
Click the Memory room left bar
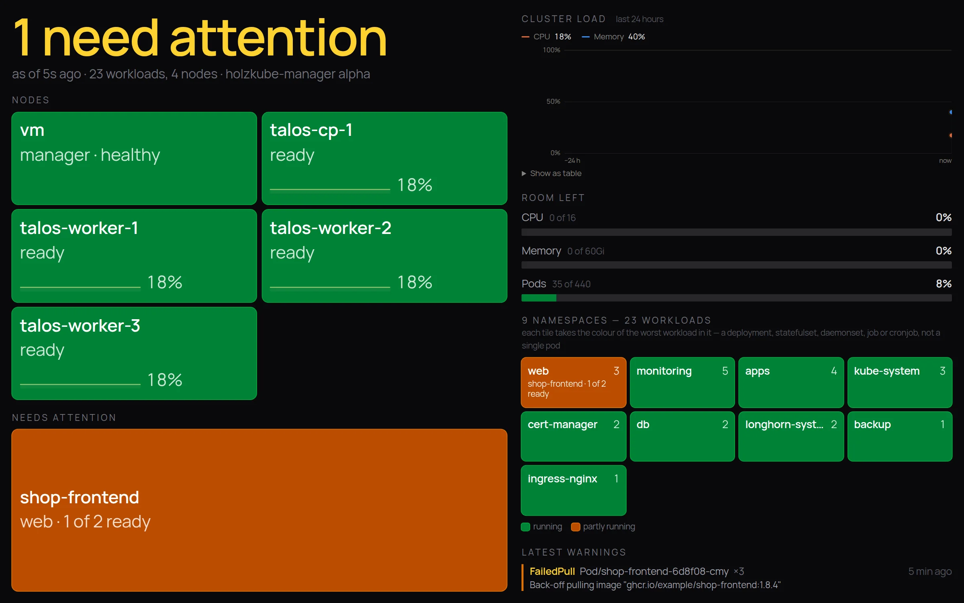736,265
